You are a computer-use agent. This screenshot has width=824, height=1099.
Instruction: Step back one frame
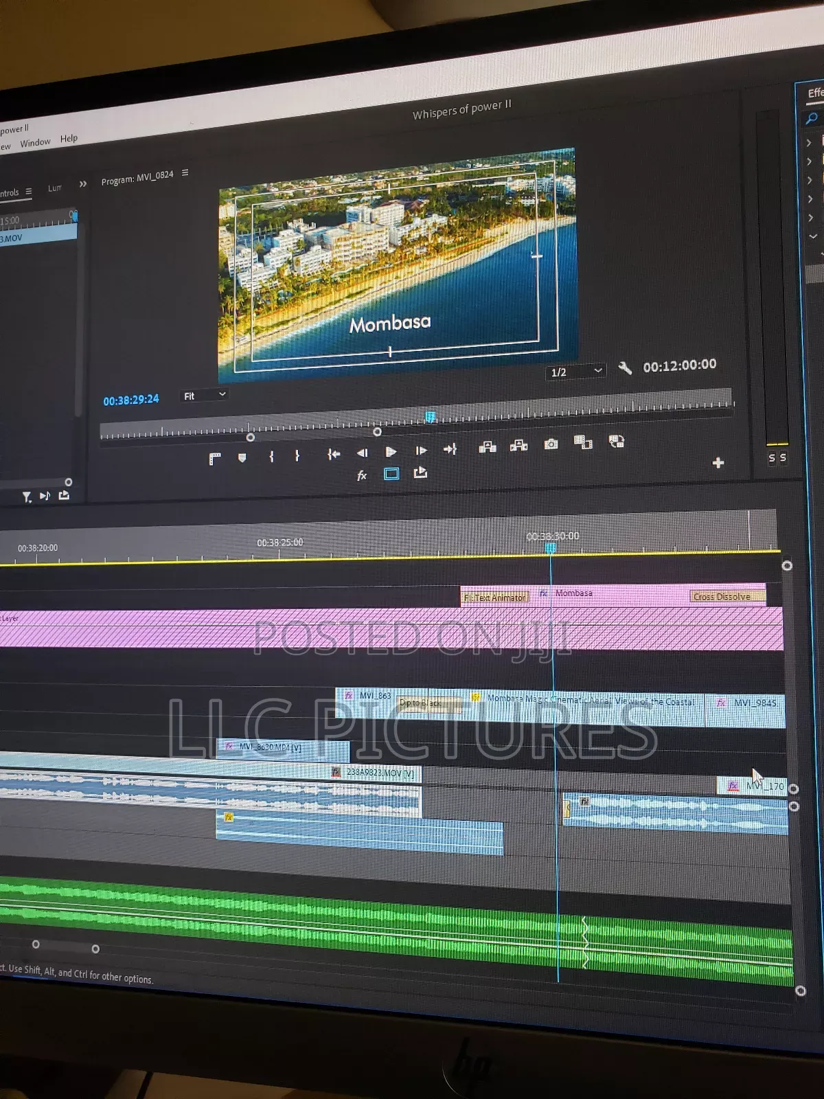click(363, 452)
